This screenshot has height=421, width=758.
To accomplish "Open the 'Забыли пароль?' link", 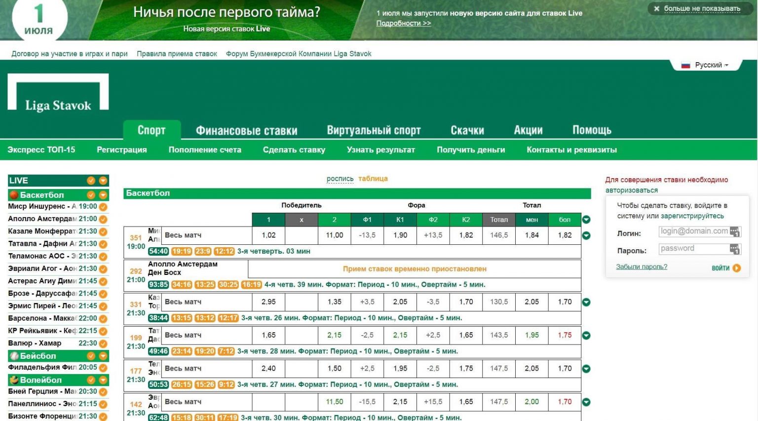I will click(642, 267).
